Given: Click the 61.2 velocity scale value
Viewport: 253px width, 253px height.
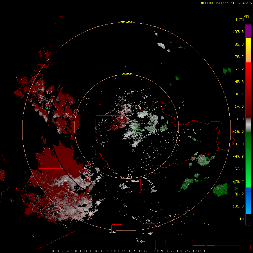Looking at the screenshot, I should [x=239, y=69].
